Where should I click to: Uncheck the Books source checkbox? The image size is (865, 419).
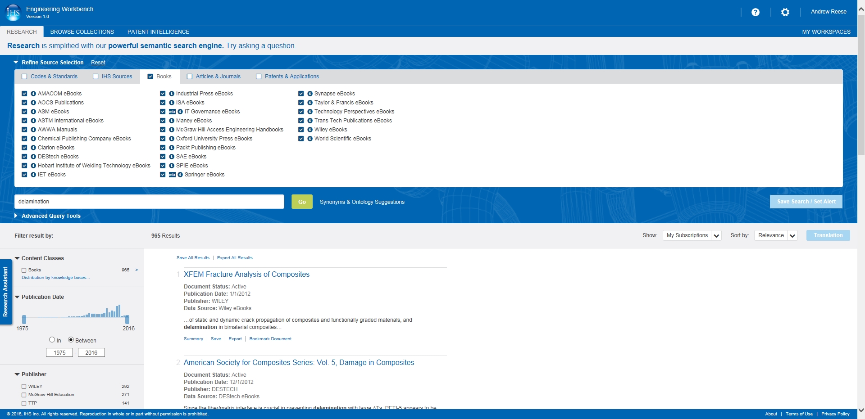point(150,77)
